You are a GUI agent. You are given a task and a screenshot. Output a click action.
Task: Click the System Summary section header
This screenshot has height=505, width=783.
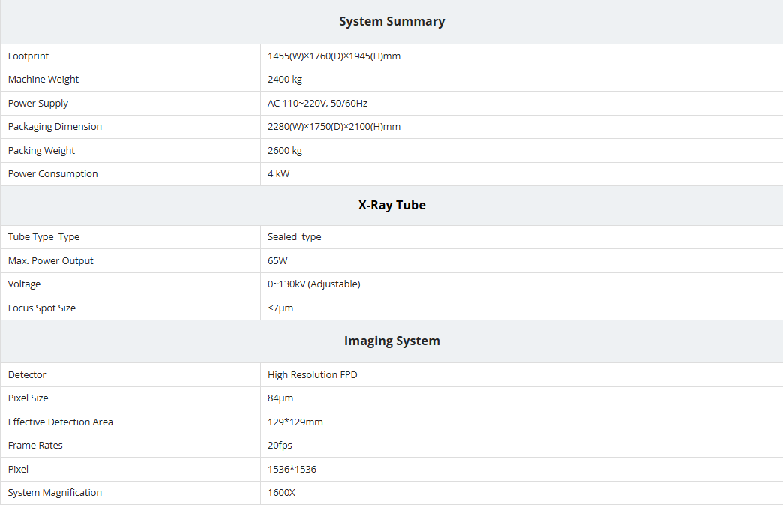click(x=391, y=22)
